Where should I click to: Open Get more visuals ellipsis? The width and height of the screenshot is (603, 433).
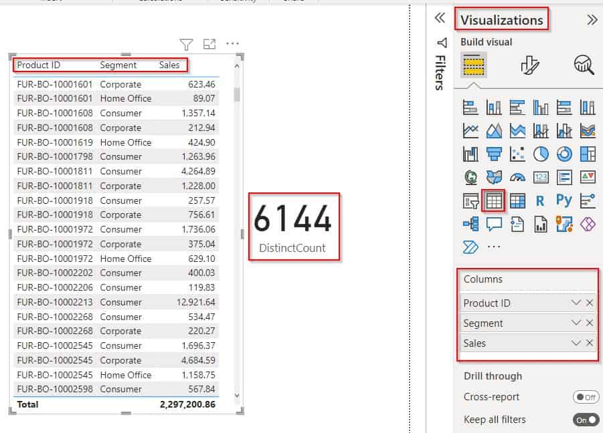(494, 247)
